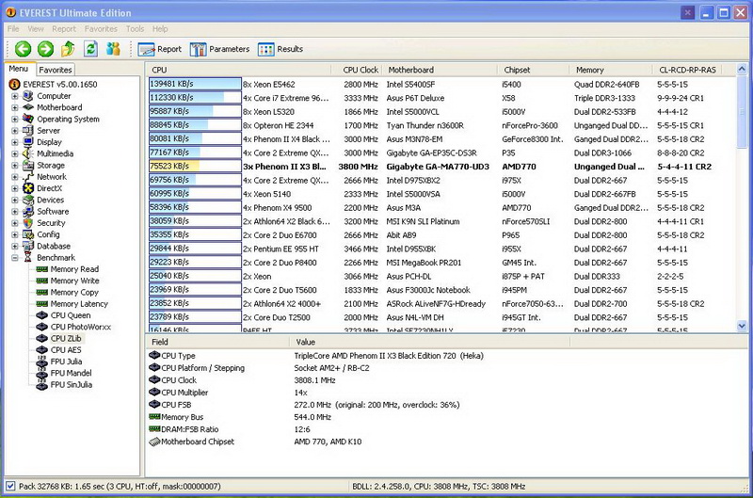Click the users icon in the toolbar

[113, 49]
